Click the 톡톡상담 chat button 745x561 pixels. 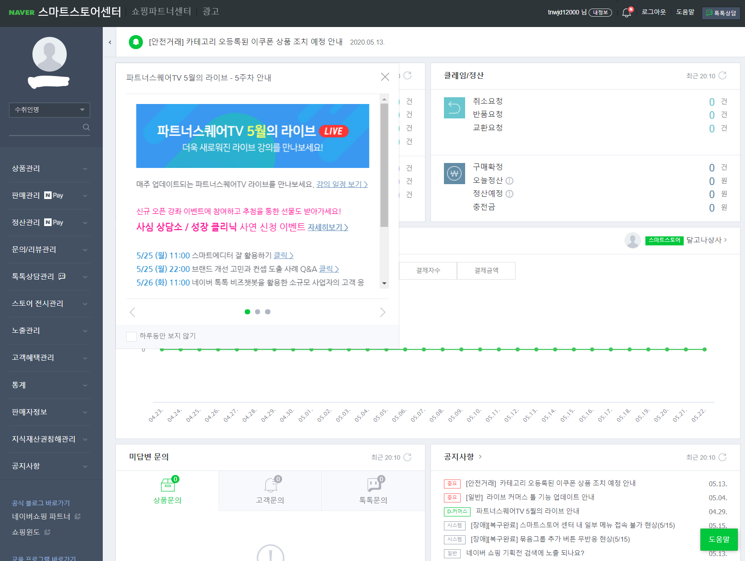[x=721, y=13]
